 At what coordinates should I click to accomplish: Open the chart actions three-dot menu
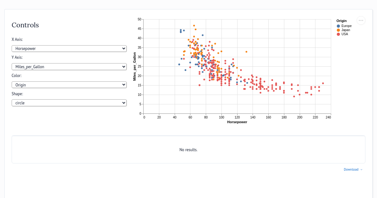(361, 20)
